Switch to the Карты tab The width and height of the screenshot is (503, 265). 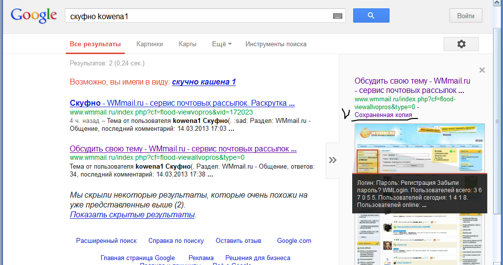(x=187, y=44)
